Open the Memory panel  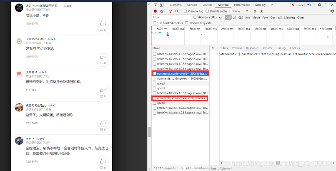tap(261, 5)
